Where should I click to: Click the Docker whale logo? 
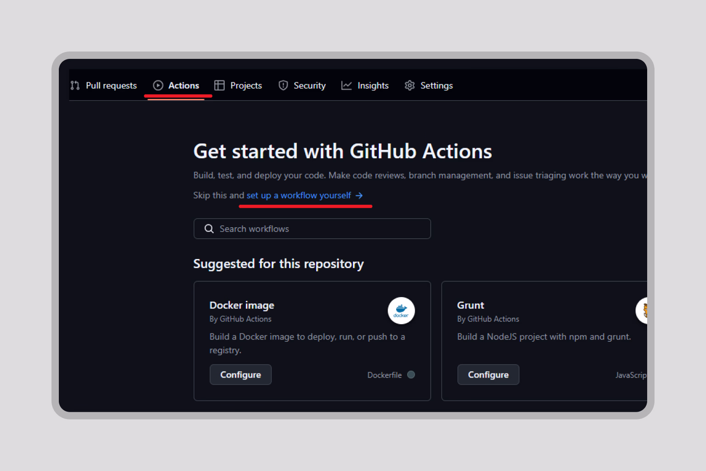(x=401, y=310)
